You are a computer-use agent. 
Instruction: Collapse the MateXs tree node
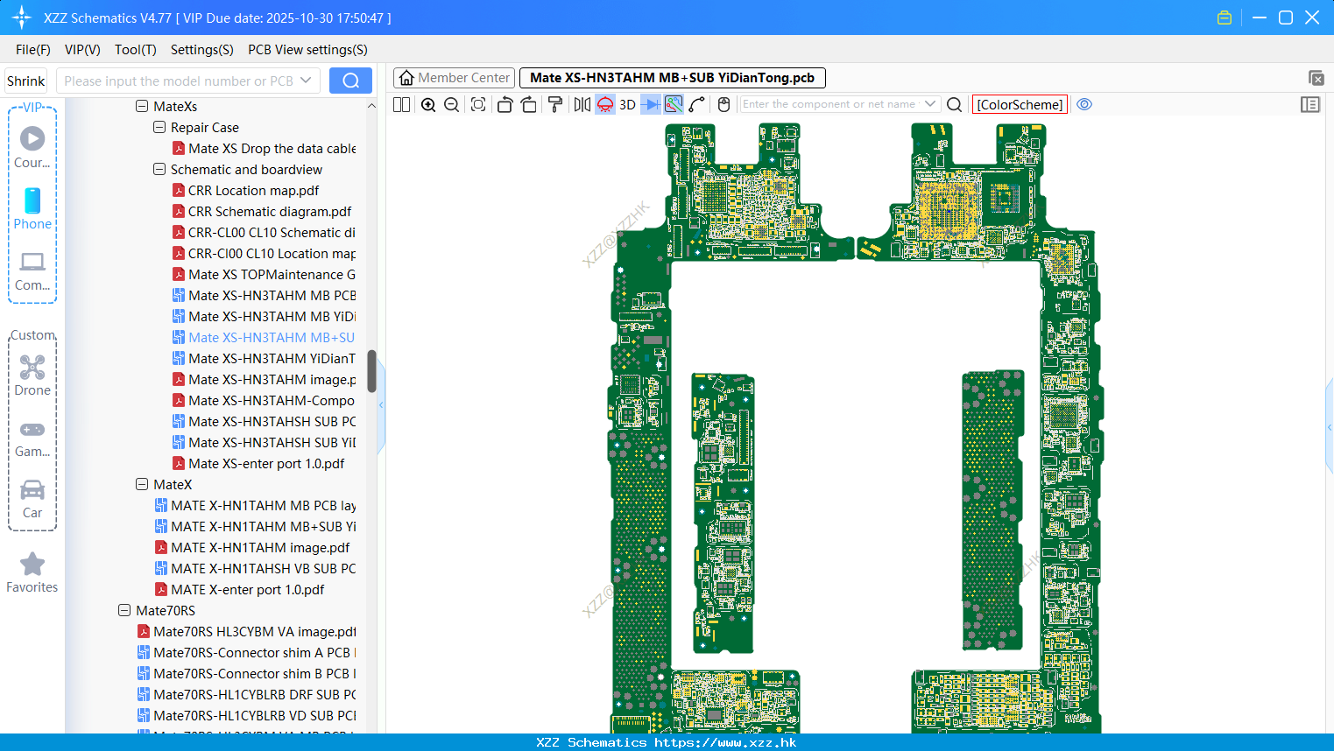point(142,106)
